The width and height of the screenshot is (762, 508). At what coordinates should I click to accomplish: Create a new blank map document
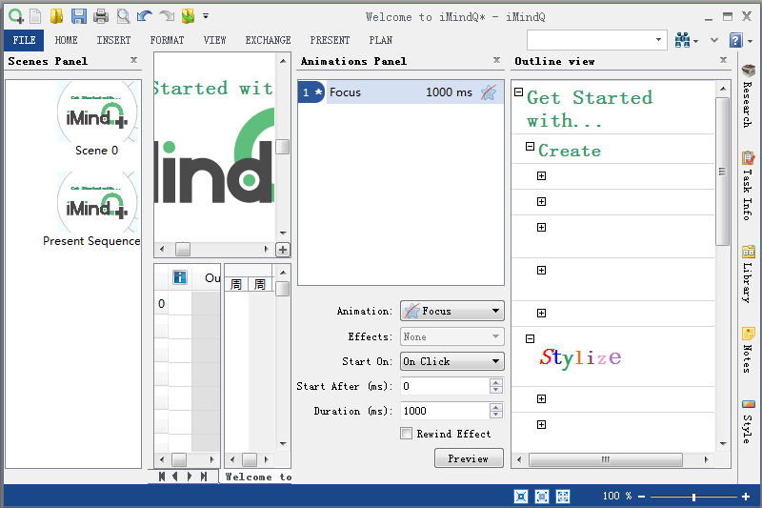click(x=35, y=16)
